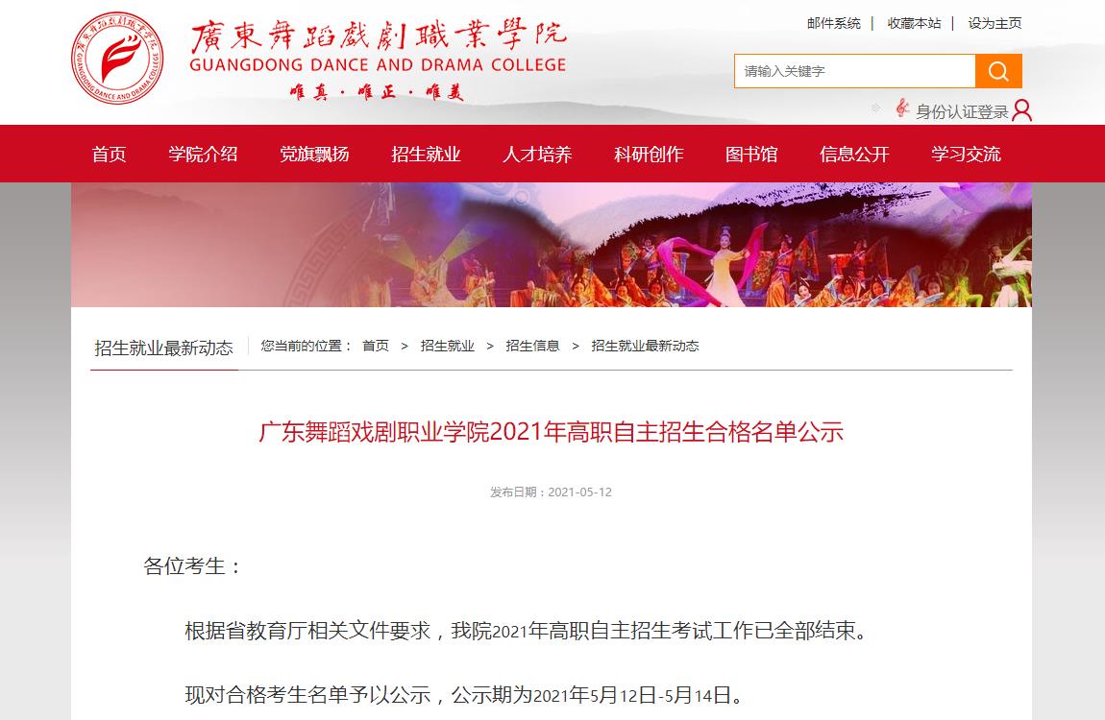Open the 邮件系统 link
The image size is (1105, 720).
[834, 23]
